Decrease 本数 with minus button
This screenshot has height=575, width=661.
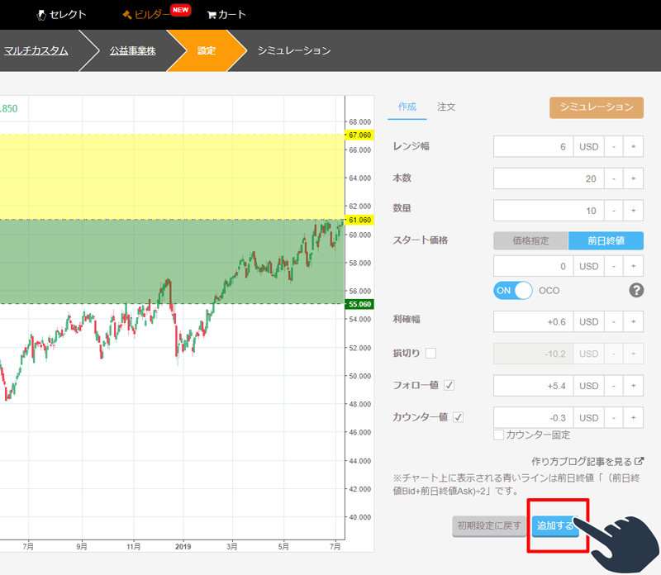point(614,178)
